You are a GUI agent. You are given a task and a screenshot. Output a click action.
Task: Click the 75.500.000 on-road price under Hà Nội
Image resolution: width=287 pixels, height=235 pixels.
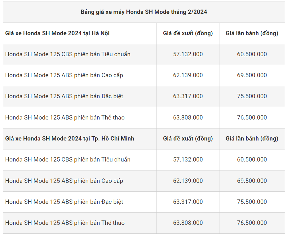[x=252, y=96]
